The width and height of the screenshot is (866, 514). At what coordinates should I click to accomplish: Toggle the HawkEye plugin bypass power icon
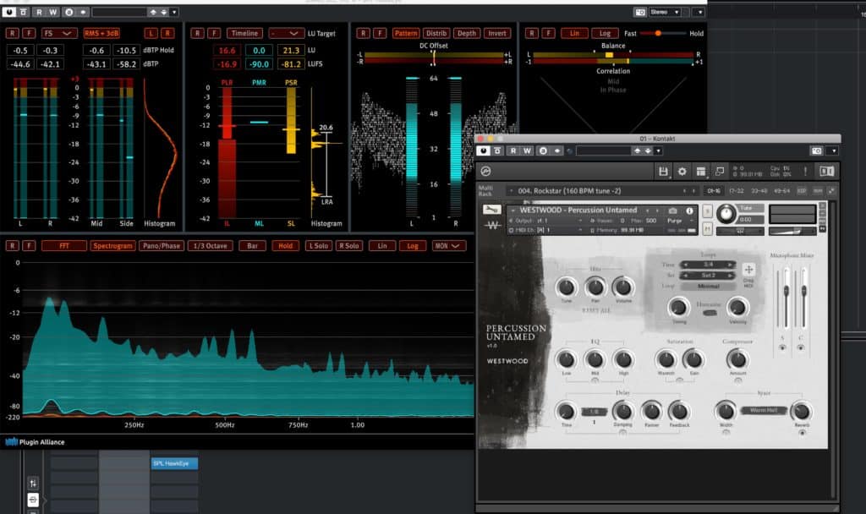(8, 12)
